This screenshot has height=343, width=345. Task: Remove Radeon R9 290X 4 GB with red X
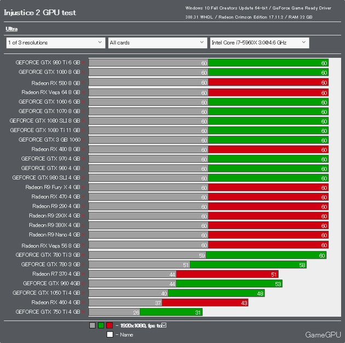click(x=83, y=216)
